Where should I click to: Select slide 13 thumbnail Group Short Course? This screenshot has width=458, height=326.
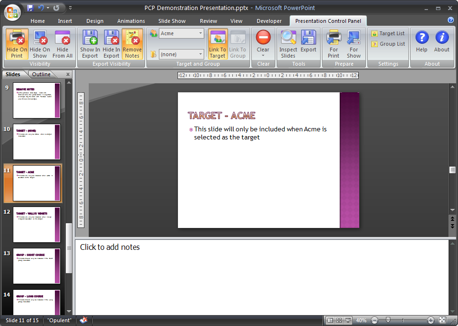coord(37,266)
